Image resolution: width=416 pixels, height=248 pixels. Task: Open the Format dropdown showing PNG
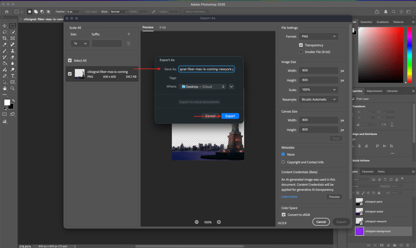tap(319, 37)
